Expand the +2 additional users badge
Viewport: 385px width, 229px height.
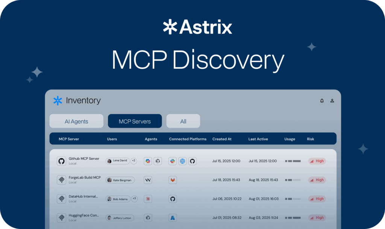click(134, 161)
